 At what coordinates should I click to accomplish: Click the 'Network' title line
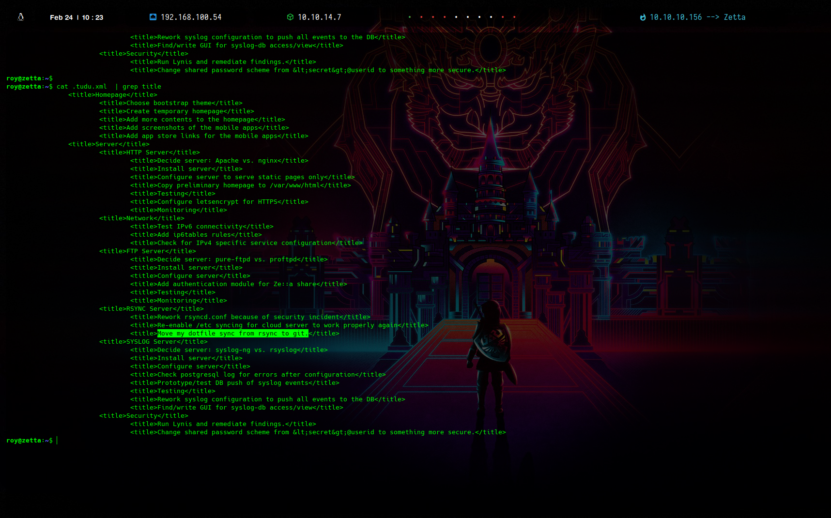pos(142,218)
